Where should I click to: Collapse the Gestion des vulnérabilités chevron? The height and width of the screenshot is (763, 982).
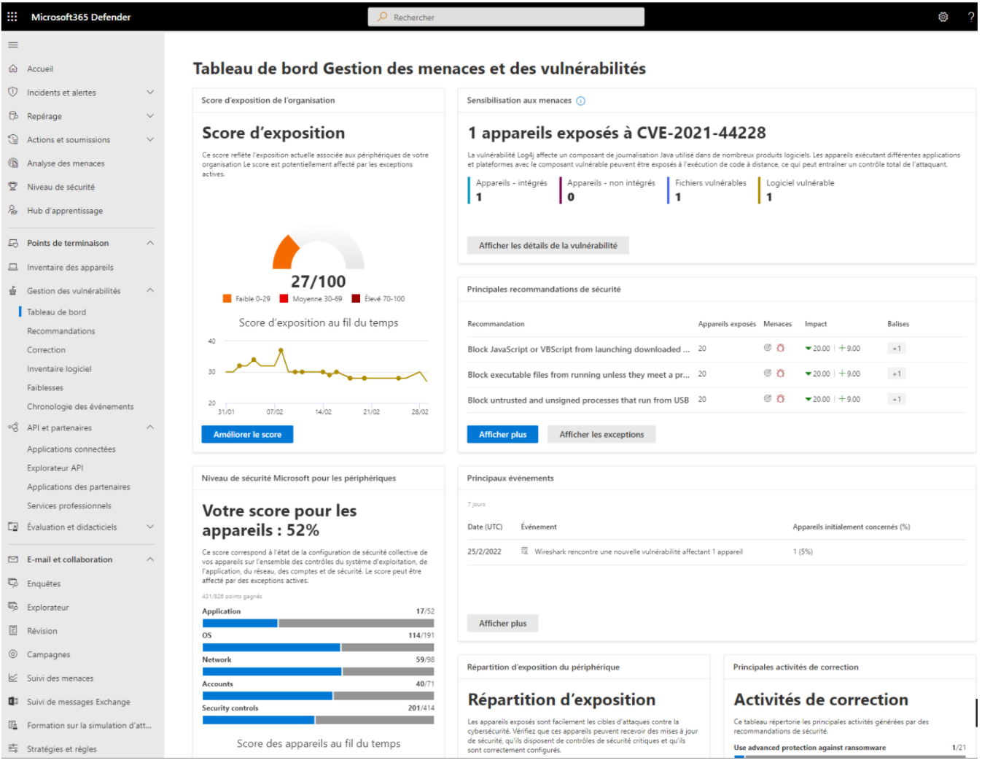150,290
